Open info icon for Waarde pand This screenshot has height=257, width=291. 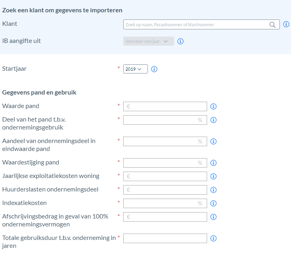click(x=213, y=106)
